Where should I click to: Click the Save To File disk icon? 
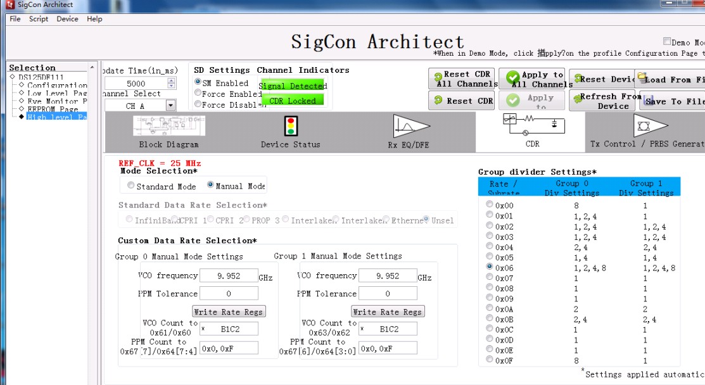(x=649, y=99)
